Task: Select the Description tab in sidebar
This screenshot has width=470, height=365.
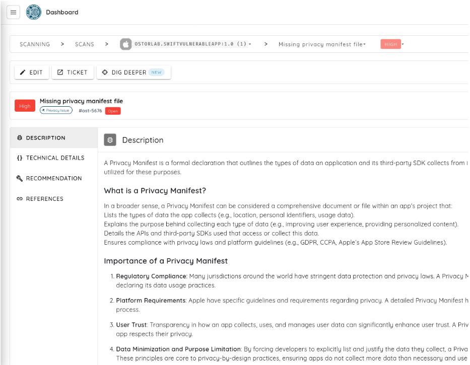Action: tap(54, 138)
